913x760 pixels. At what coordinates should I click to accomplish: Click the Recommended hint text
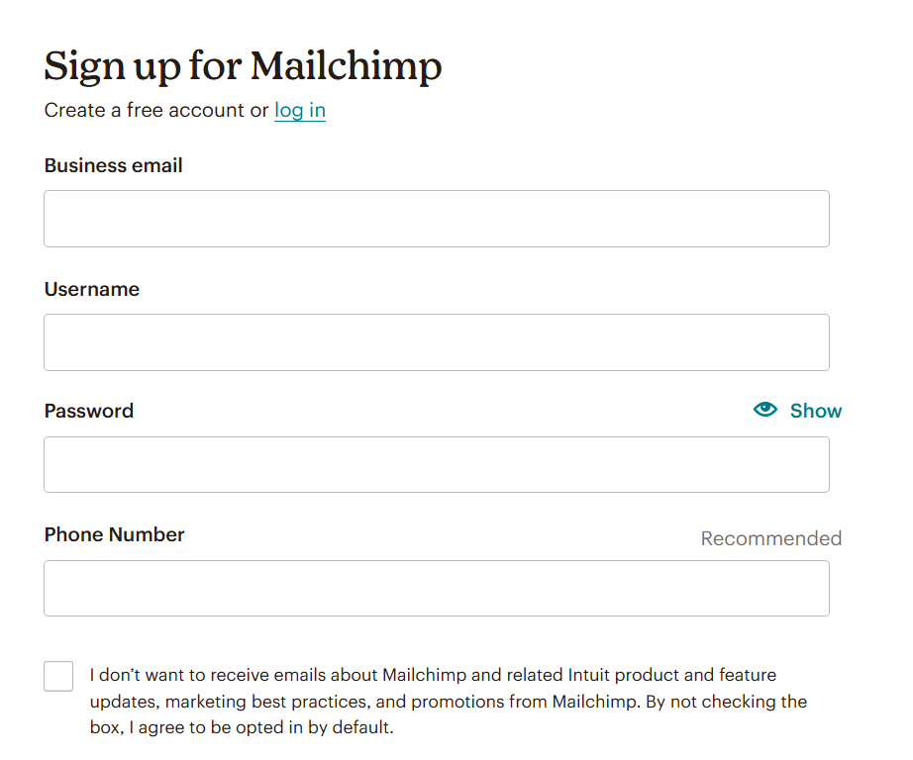point(771,538)
